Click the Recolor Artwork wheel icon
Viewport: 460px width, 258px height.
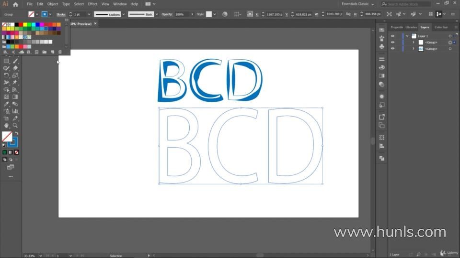click(225, 14)
